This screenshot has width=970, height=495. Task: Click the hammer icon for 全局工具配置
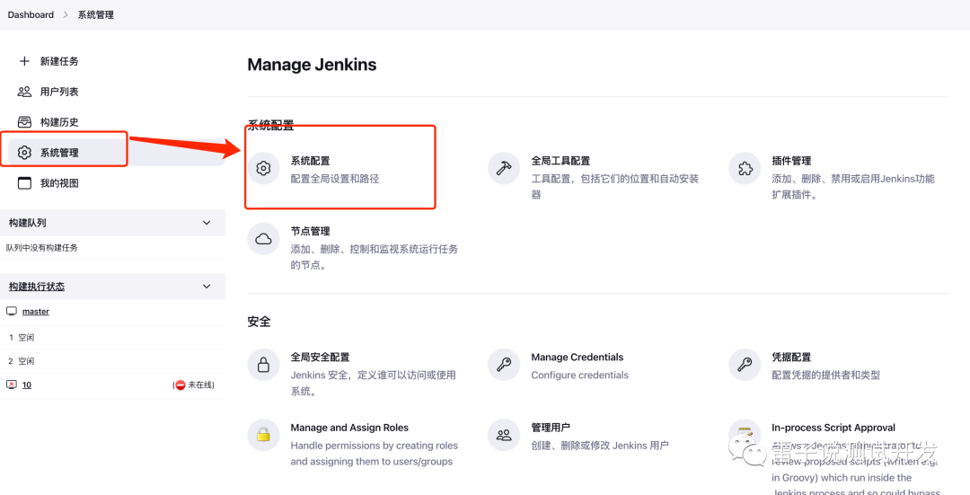504,168
